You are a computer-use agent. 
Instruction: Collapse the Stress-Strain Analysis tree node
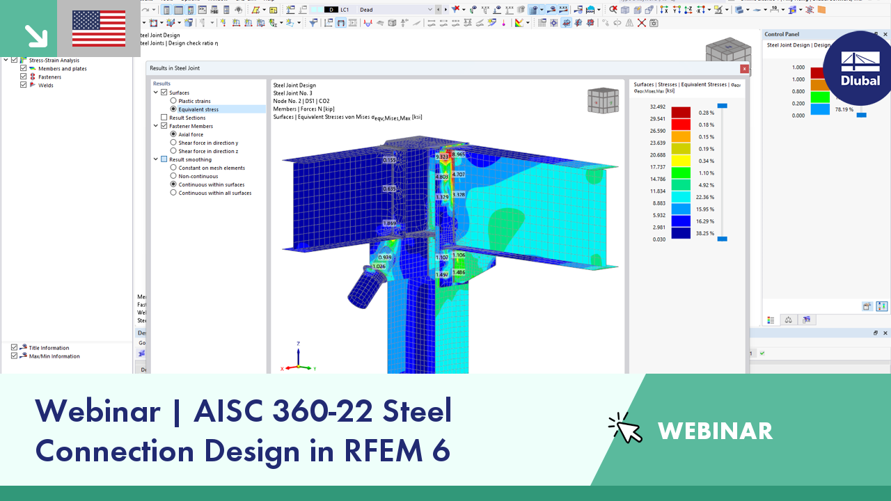click(x=6, y=60)
